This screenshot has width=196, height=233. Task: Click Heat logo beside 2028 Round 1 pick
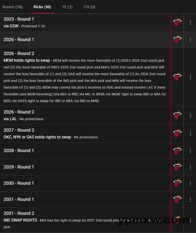pos(177,151)
